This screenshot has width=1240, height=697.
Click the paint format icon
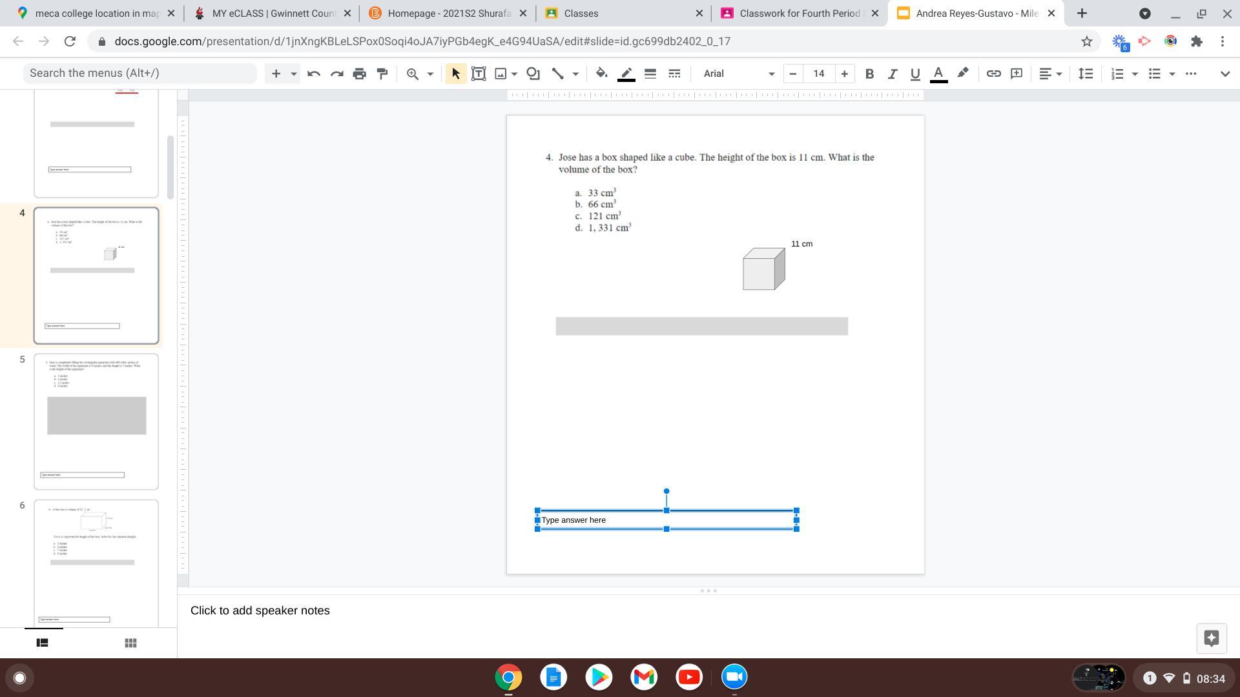click(x=382, y=74)
